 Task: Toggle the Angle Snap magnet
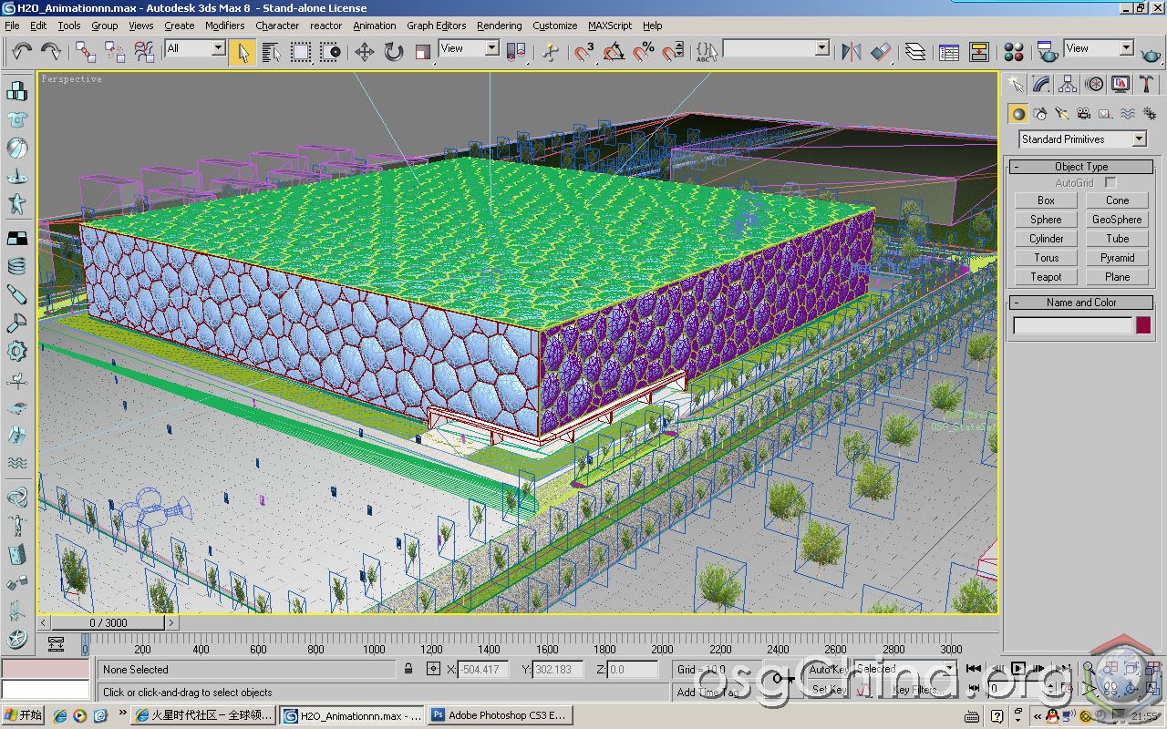[x=614, y=52]
